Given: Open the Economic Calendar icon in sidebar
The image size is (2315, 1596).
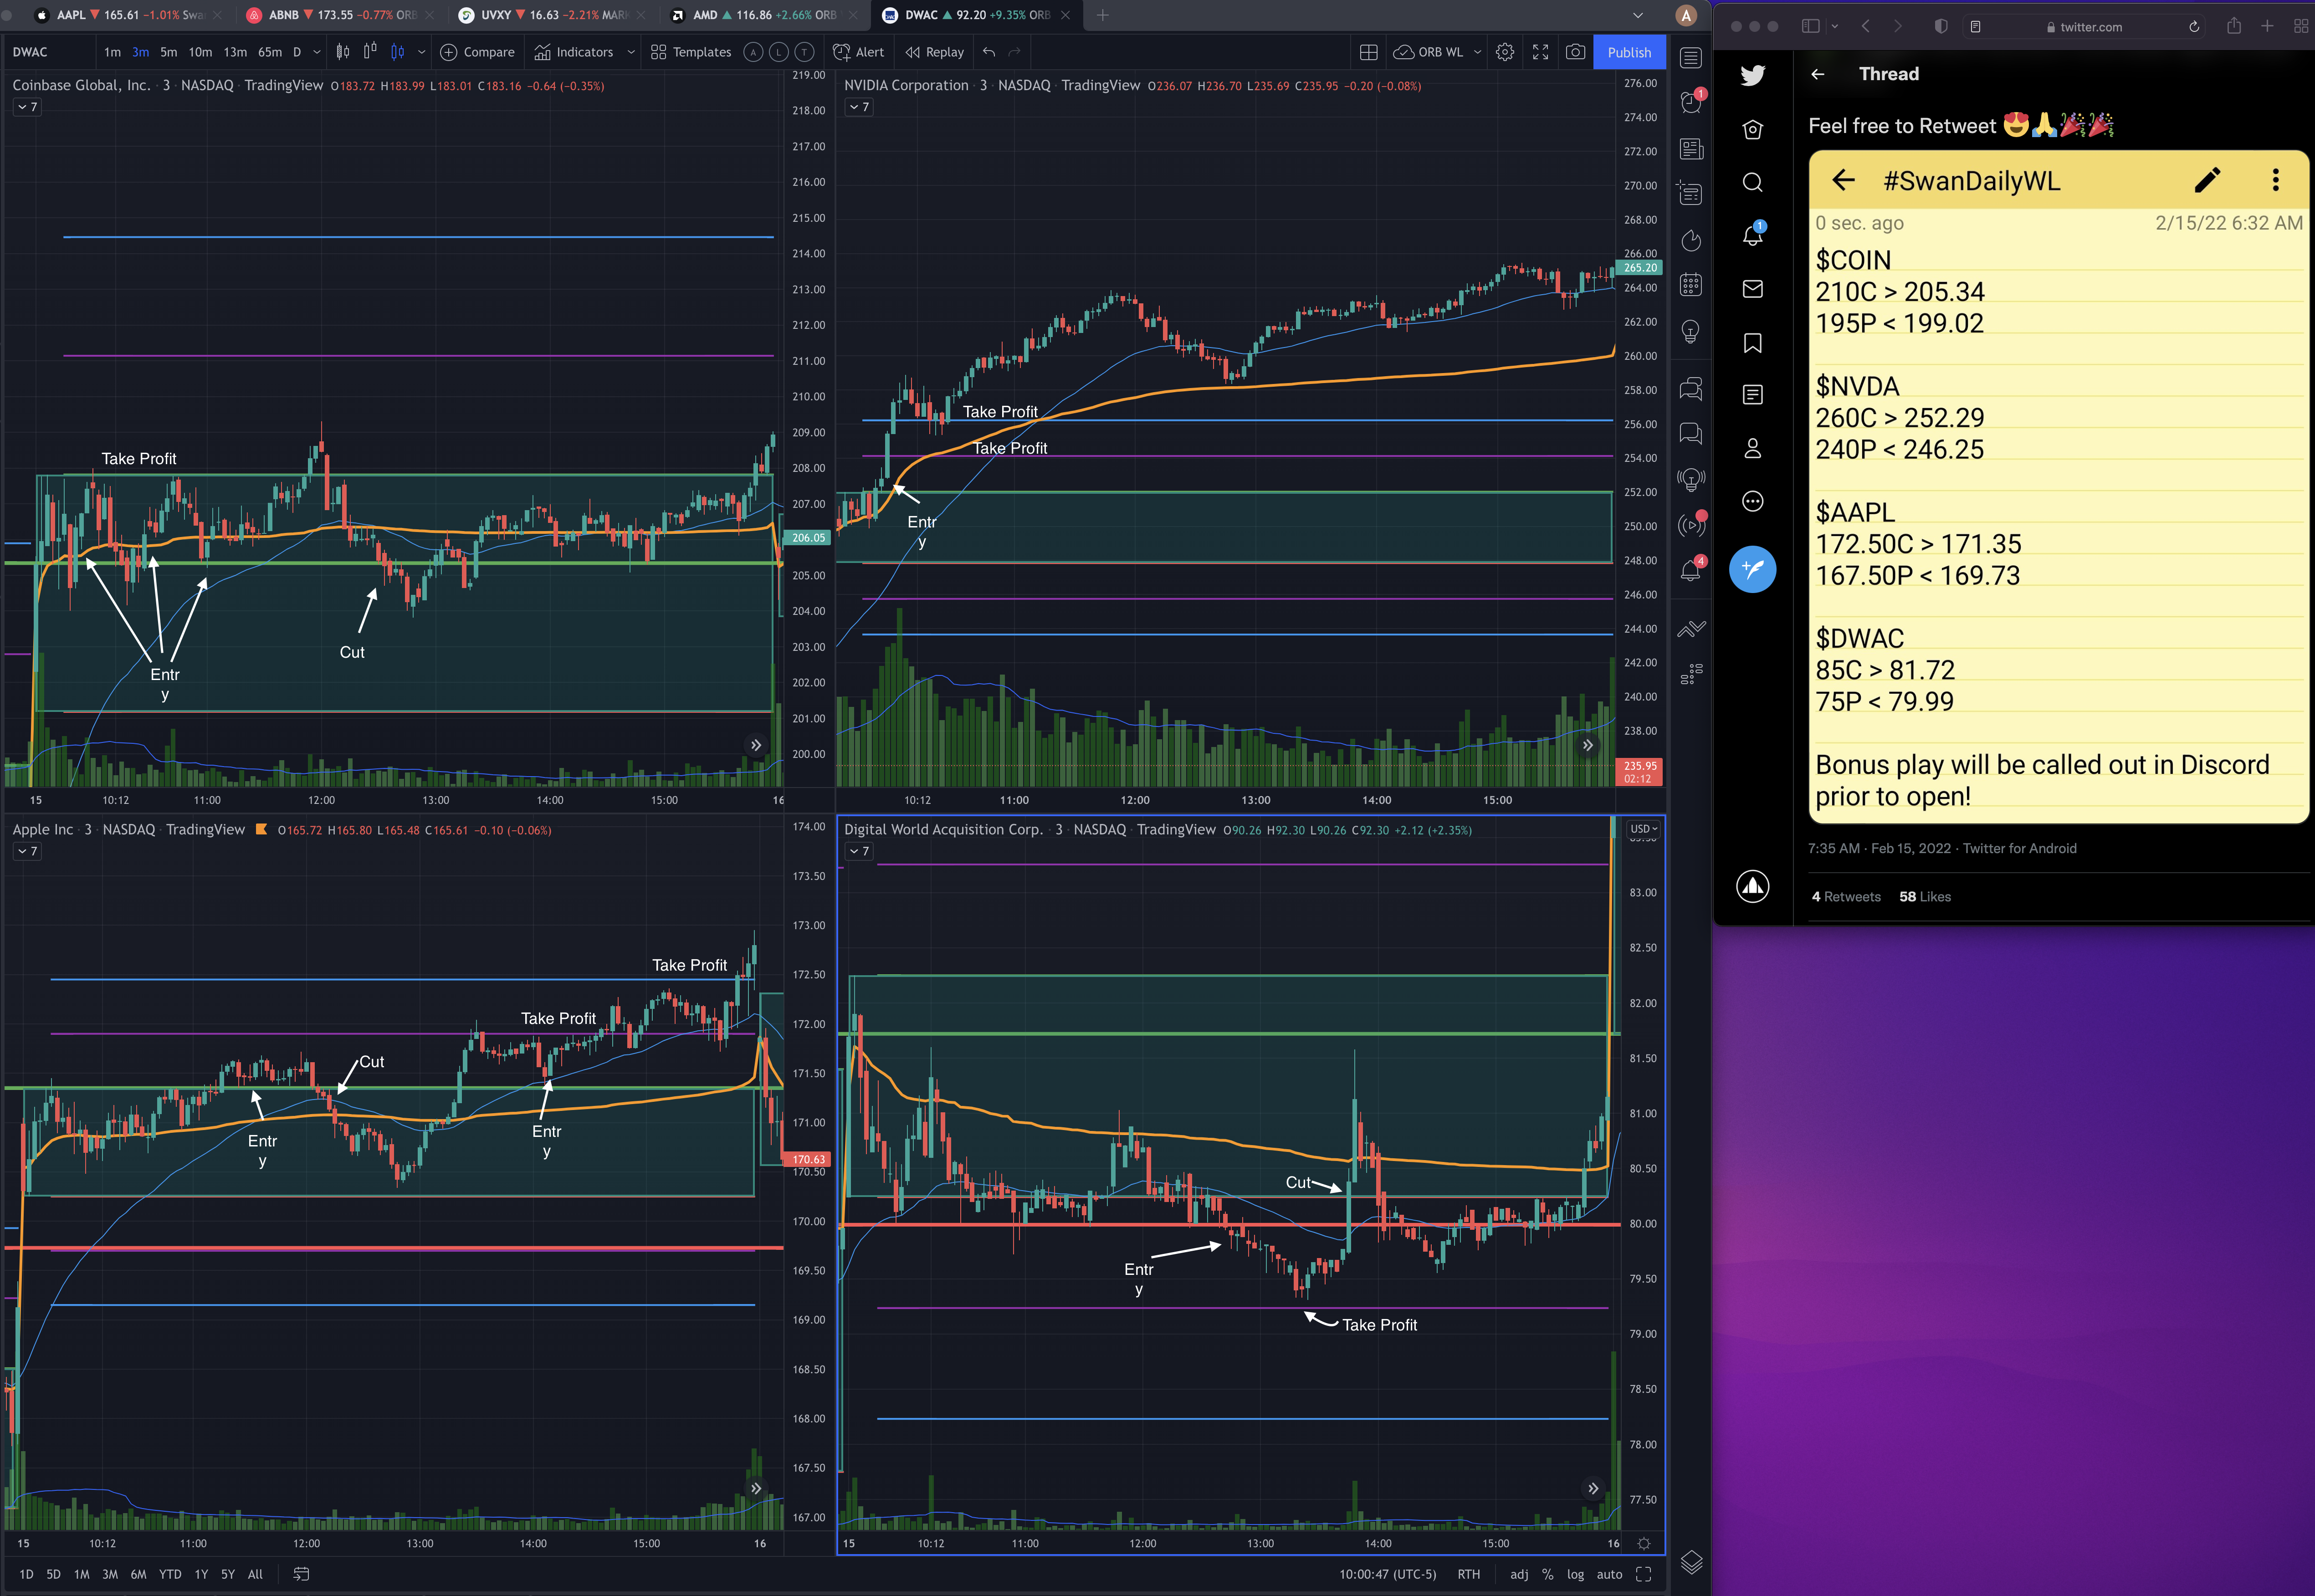Looking at the screenshot, I should coord(1690,285).
